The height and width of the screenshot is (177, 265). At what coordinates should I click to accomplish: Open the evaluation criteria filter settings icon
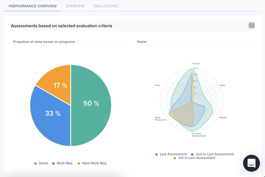tap(252, 26)
